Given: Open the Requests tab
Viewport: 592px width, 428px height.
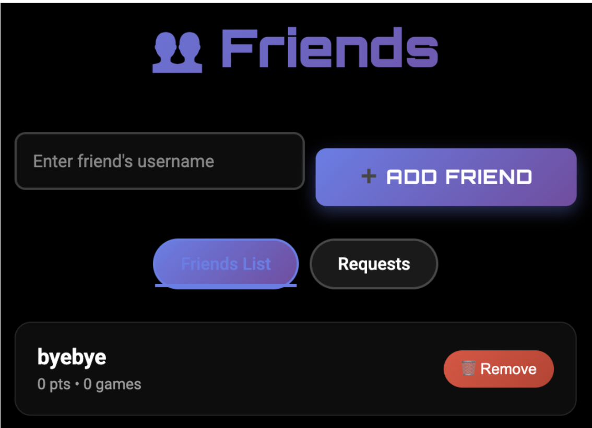Looking at the screenshot, I should (374, 264).
